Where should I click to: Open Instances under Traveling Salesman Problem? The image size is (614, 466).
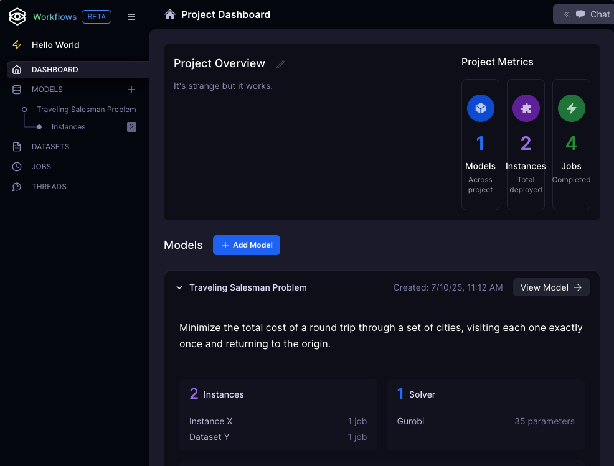(68, 127)
